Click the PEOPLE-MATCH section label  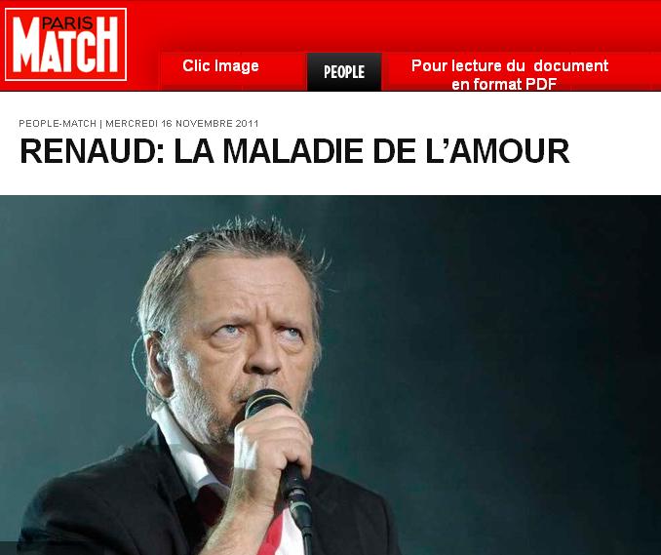[x=58, y=124]
